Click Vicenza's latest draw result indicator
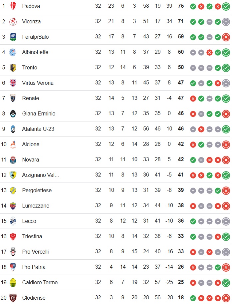The height and width of the screenshot is (304, 232). point(226,22)
